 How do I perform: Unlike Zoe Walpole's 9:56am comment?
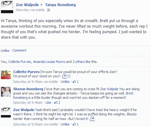tap(65, 124)
